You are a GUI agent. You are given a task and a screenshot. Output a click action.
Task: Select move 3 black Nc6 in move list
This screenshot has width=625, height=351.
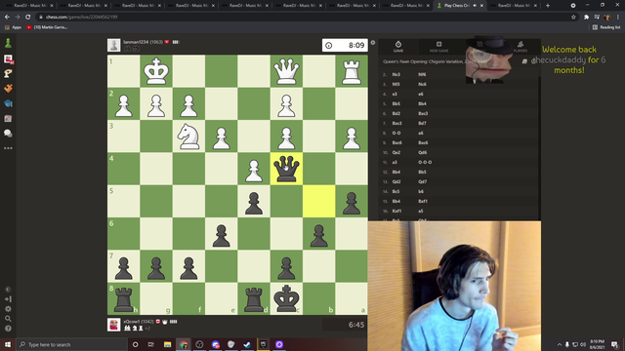click(x=422, y=85)
